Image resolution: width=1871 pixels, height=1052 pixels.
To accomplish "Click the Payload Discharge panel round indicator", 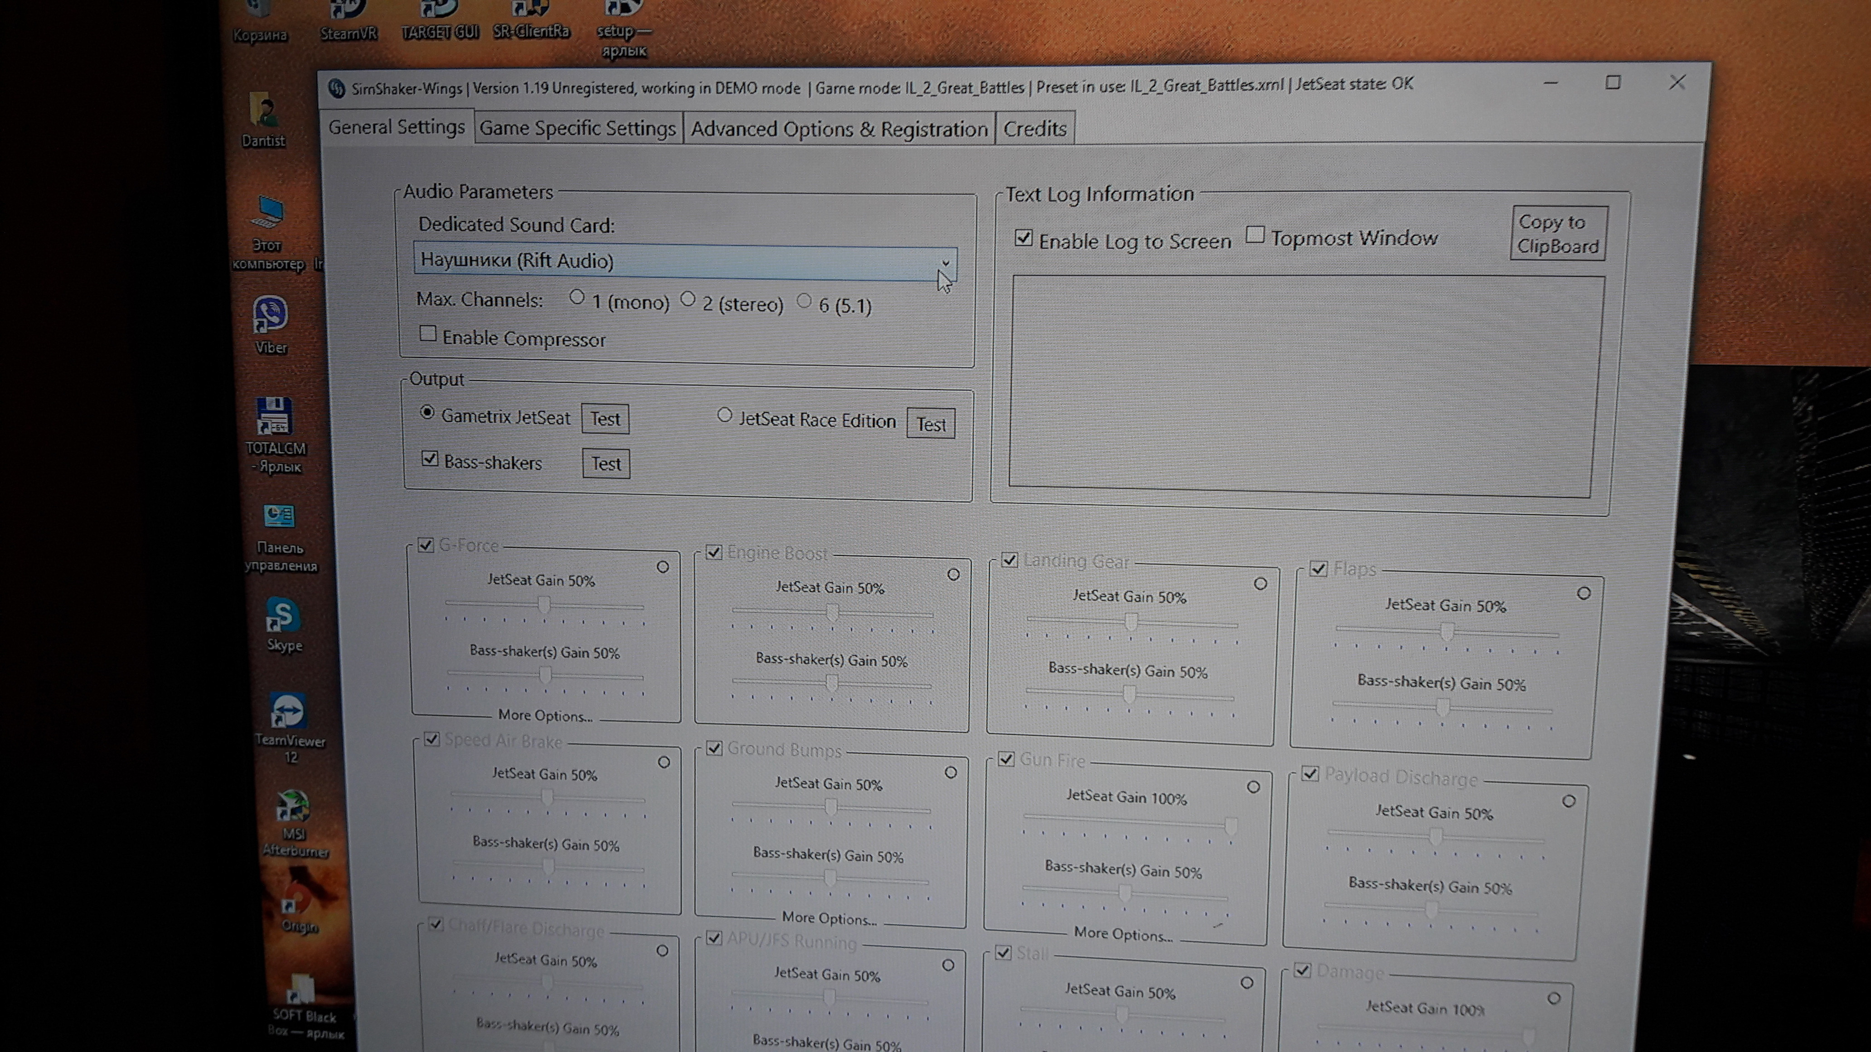I will pyautogui.click(x=1569, y=801).
